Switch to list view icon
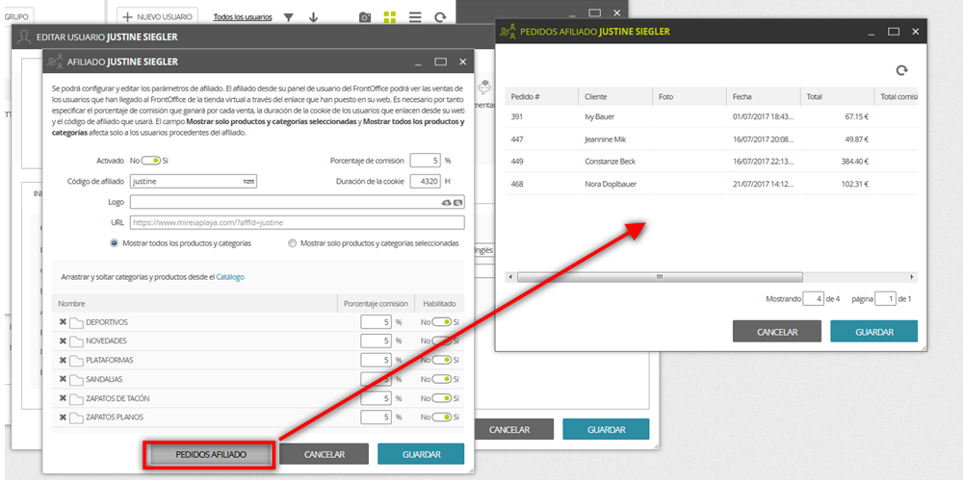This screenshot has width=963, height=480. [x=415, y=17]
